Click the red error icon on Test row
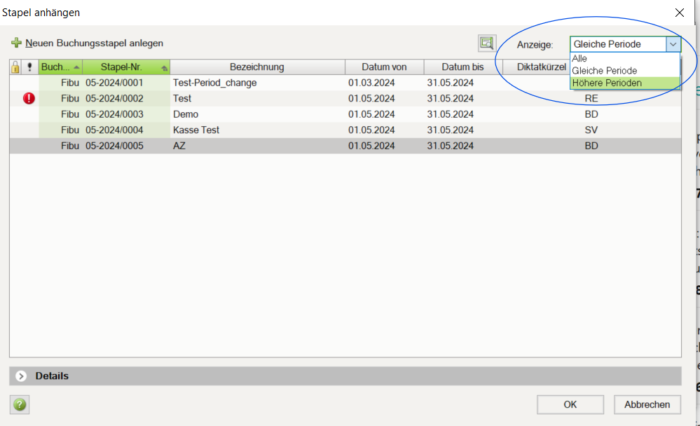Screen dimensions: 700x426 tap(29, 99)
